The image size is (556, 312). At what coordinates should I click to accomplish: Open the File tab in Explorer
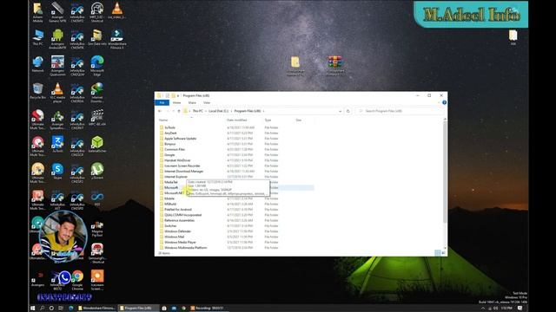click(162, 102)
